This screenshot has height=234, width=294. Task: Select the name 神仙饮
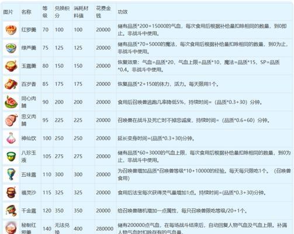pyautogui.click(x=29, y=139)
